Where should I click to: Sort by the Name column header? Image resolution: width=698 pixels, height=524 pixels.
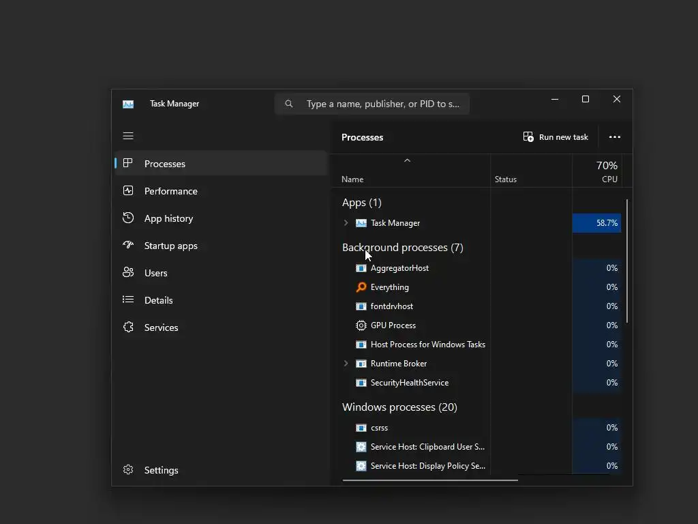352,179
